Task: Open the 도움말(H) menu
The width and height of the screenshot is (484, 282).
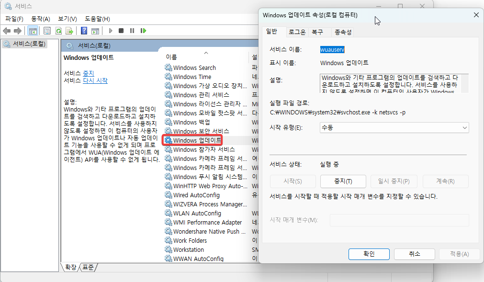Action: click(x=97, y=19)
